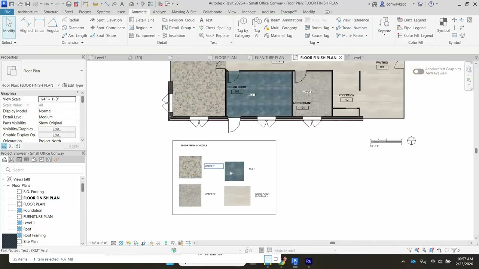This screenshot has width=479, height=269.
Task: Collapse the Views (all) tree node
Action: pyautogui.click(x=3, y=179)
